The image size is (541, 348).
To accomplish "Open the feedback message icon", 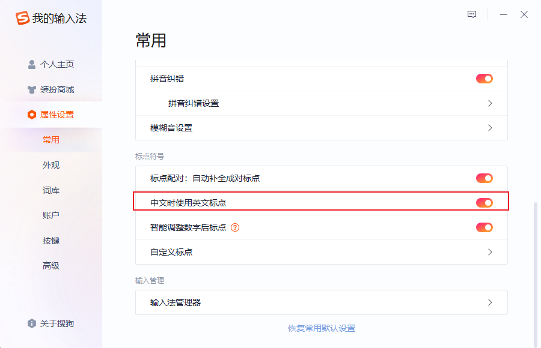I will click(x=472, y=14).
